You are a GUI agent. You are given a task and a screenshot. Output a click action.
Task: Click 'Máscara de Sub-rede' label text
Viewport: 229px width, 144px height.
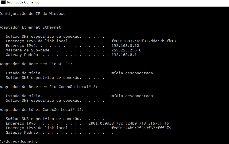coord(28,50)
